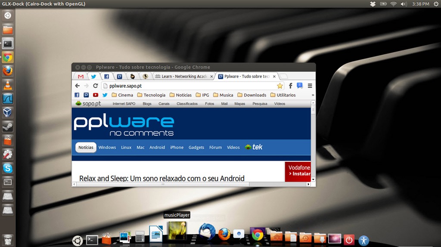441x247 pixels.
Task: Open the Pplware bookmark shortcut
Action: click(x=86, y=95)
